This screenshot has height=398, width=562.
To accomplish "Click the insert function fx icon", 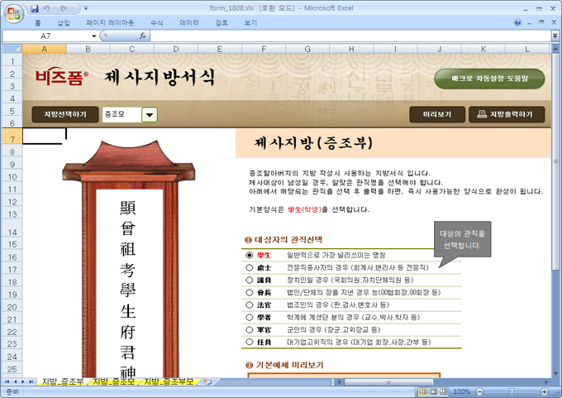I will pos(143,36).
